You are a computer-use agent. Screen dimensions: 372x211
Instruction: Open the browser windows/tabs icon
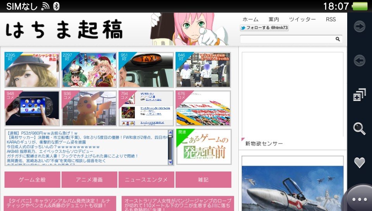[360, 95]
